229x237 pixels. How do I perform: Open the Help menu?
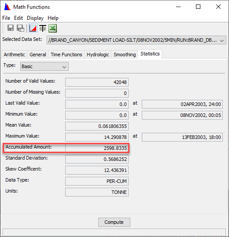click(x=53, y=18)
